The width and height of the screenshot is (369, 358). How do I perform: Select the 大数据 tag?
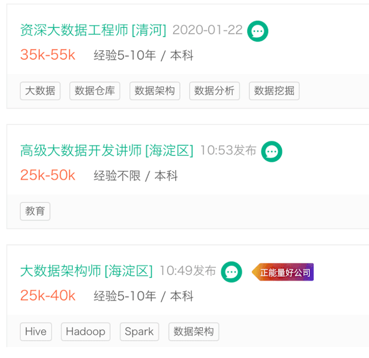(40, 91)
